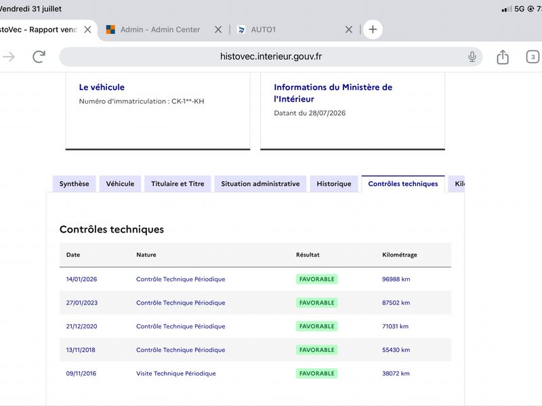Open the Synthèse tab
The image size is (542, 406).
click(74, 183)
